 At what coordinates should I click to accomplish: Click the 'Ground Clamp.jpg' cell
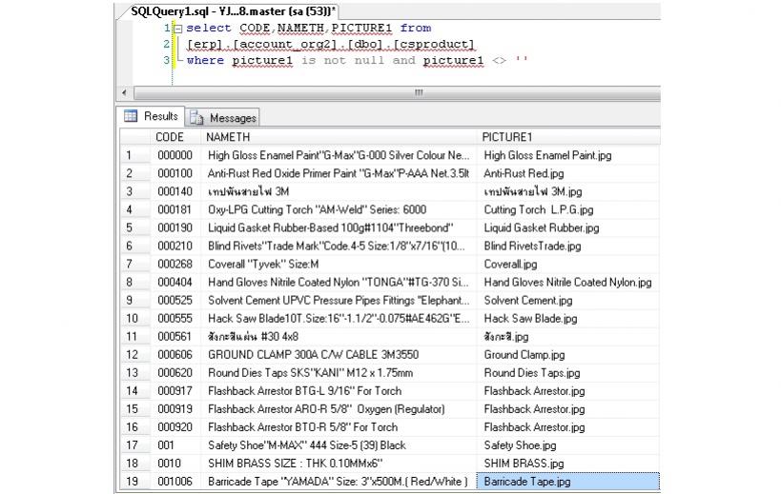tap(568, 355)
